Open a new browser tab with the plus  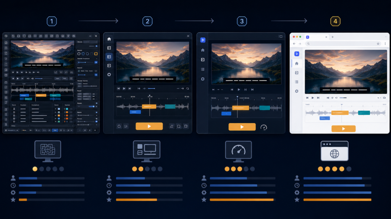click(x=333, y=37)
